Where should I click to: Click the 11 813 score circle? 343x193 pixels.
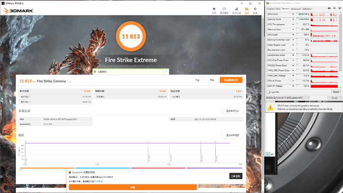click(131, 36)
